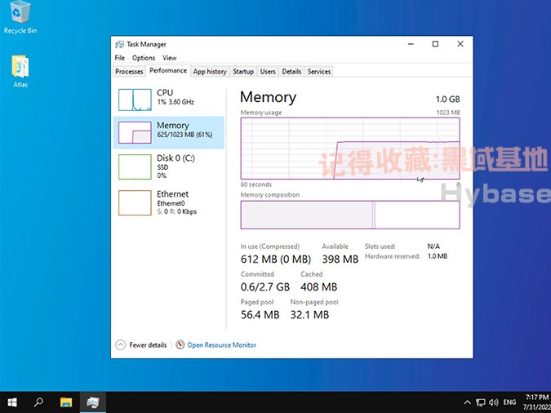The height and width of the screenshot is (413, 551).
Task: Open the Windows Start menu
Action: pos(12,402)
